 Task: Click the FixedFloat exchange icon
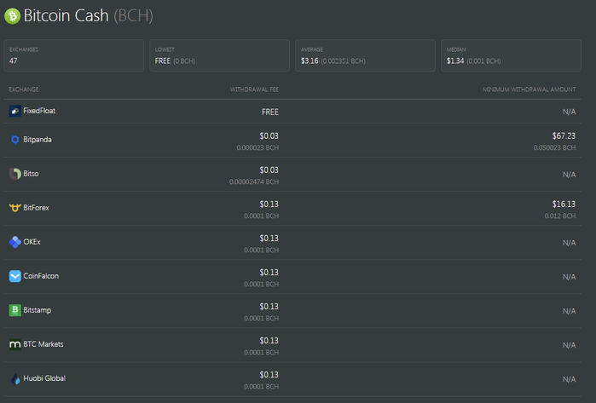[x=14, y=111]
